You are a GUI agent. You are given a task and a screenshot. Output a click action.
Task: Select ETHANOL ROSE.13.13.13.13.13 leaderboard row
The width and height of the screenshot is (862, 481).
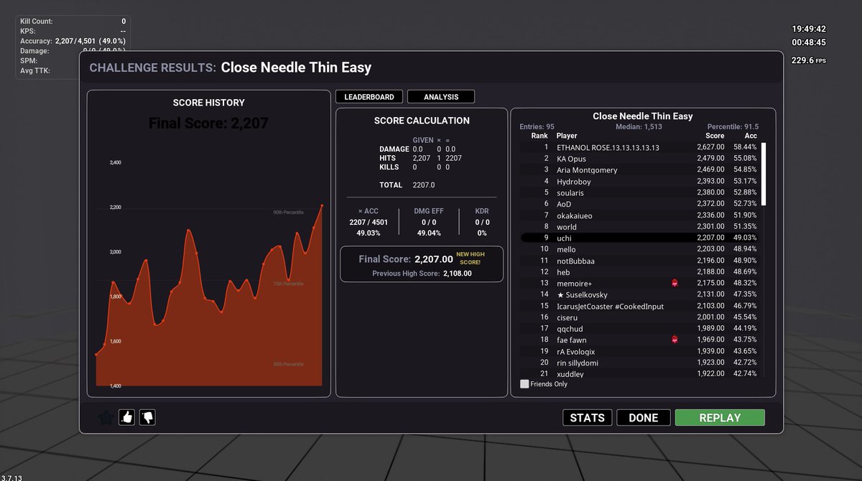point(639,147)
